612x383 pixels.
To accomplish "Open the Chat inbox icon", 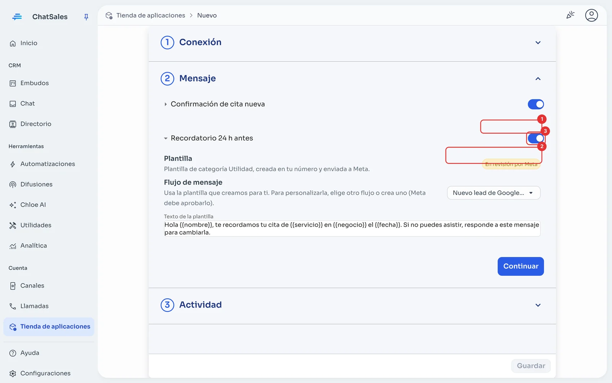I will coord(13,104).
